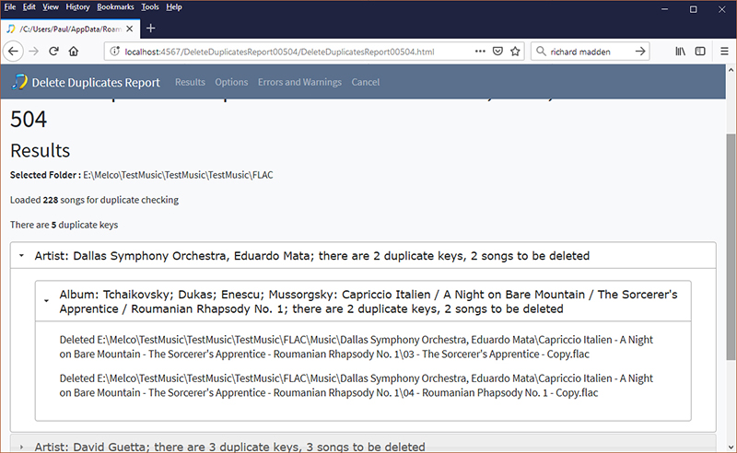Show site information for localhost
This screenshot has height=453, width=737.
coord(114,52)
